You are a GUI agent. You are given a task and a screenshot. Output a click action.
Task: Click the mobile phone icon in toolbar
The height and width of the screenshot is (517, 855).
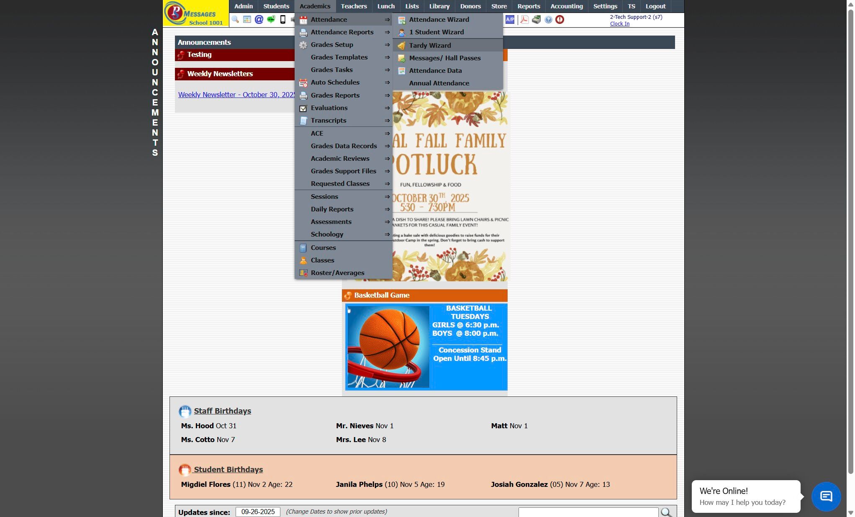[283, 20]
